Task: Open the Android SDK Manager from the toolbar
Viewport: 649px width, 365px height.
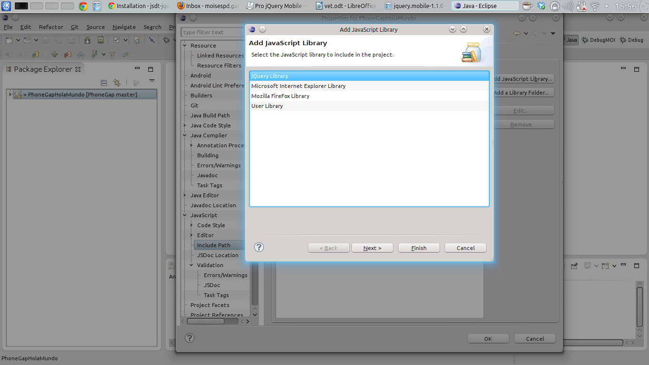Action: (x=87, y=40)
